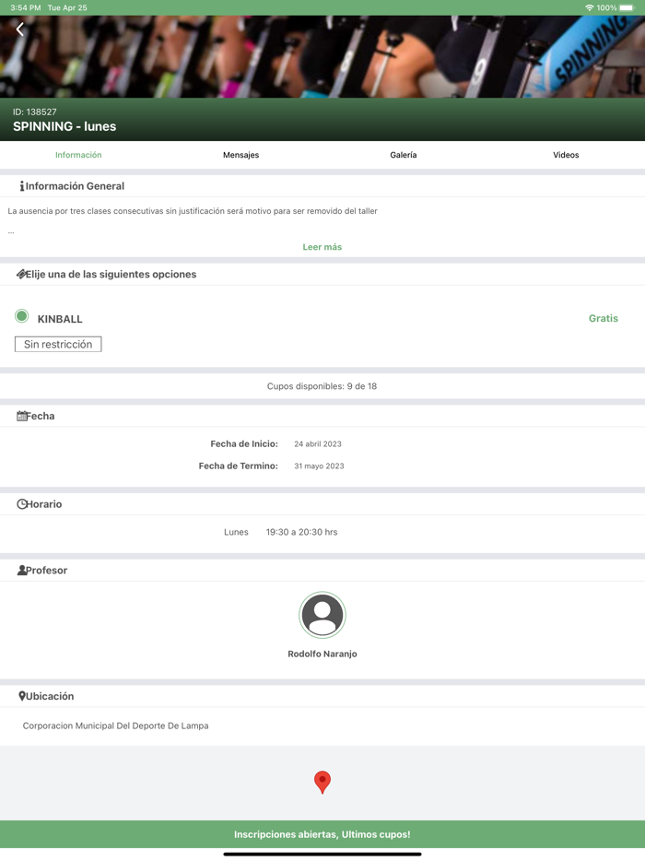Tap the battery indicator in status bar
The image size is (645, 861).
(x=627, y=7)
